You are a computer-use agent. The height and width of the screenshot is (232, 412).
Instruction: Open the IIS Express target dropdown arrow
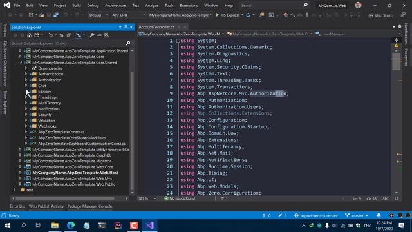(242, 15)
